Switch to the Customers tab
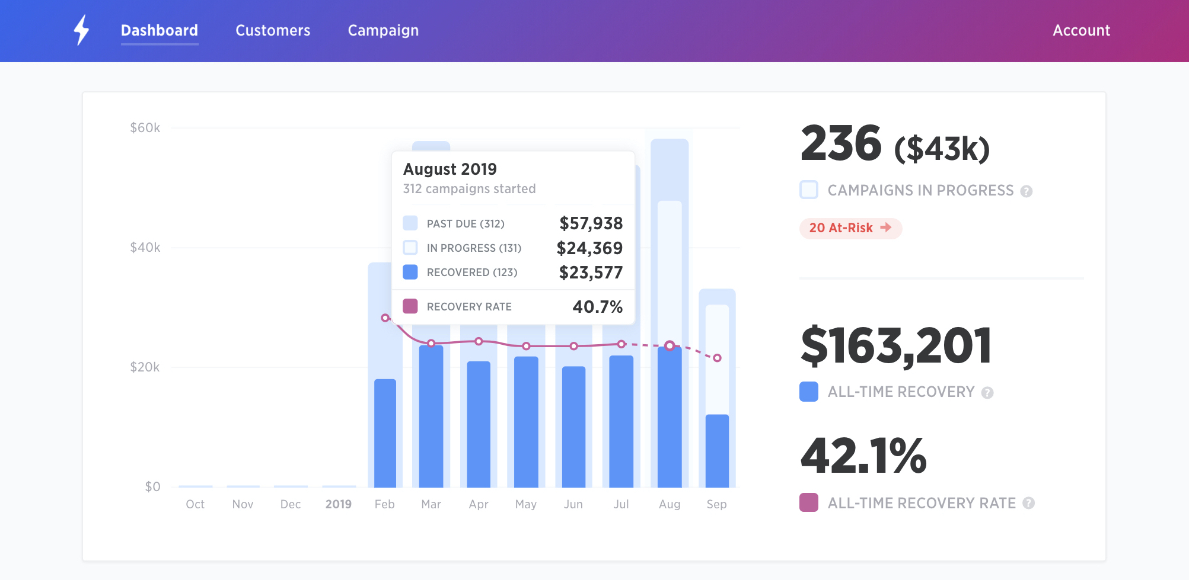This screenshot has width=1189, height=580. click(273, 30)
